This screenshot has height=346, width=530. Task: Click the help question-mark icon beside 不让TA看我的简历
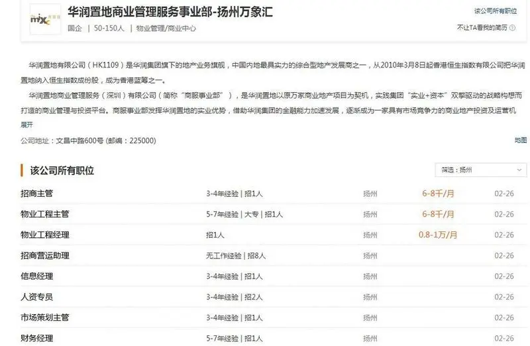512,28
